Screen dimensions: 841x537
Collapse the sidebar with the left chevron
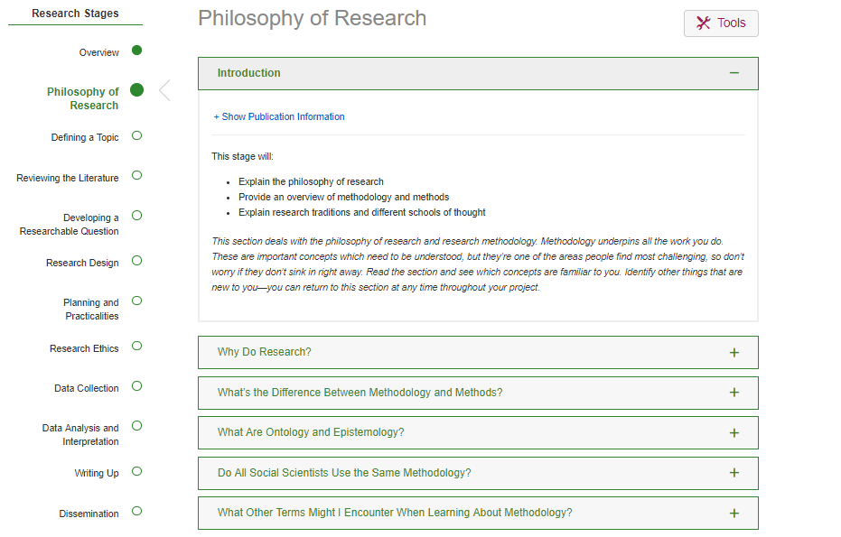164,90
